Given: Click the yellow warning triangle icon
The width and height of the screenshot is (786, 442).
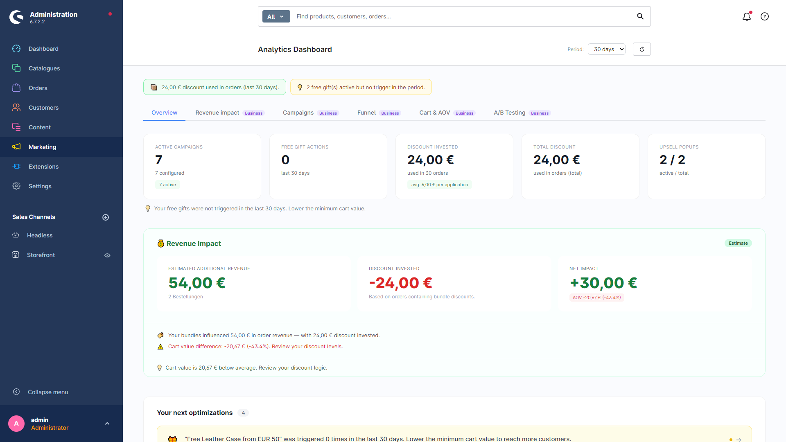Looking at the screenshot, I should (x=160, y=347).
